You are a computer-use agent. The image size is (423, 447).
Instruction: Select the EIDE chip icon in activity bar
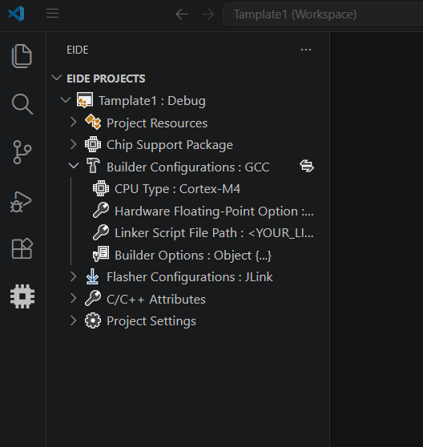[x=22, y=296]
